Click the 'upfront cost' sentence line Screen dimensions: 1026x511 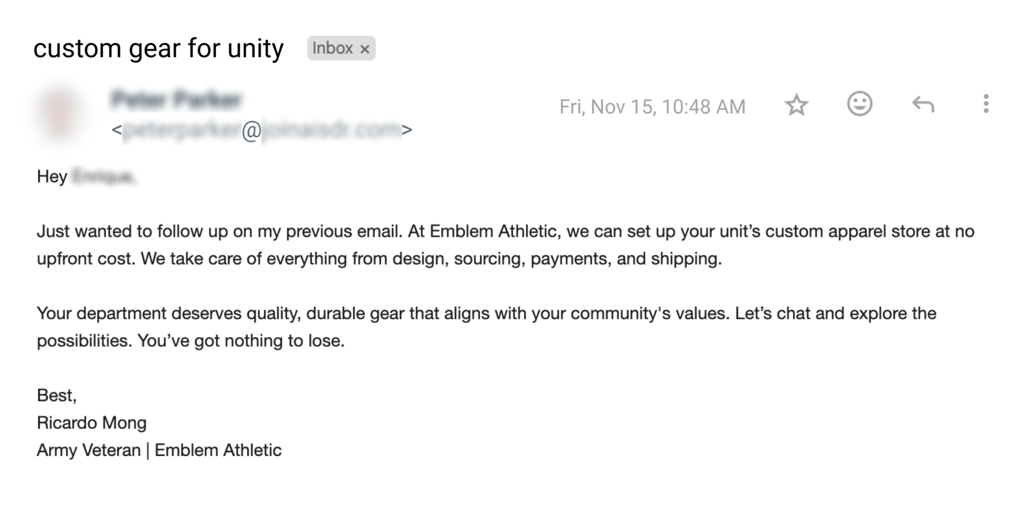coord(378,259)
